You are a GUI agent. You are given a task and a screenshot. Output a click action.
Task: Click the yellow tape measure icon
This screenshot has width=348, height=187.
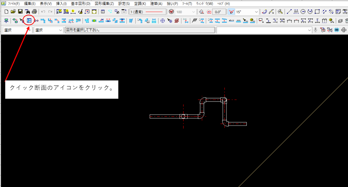[252, 21]
